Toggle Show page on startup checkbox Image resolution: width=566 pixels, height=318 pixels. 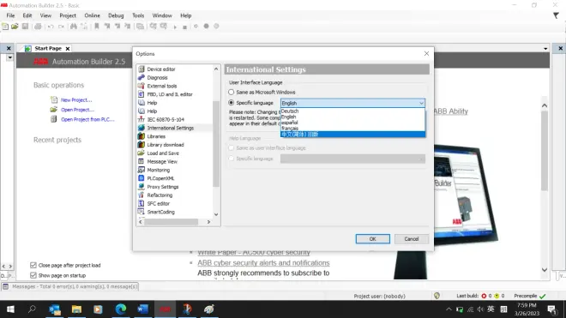33,275
